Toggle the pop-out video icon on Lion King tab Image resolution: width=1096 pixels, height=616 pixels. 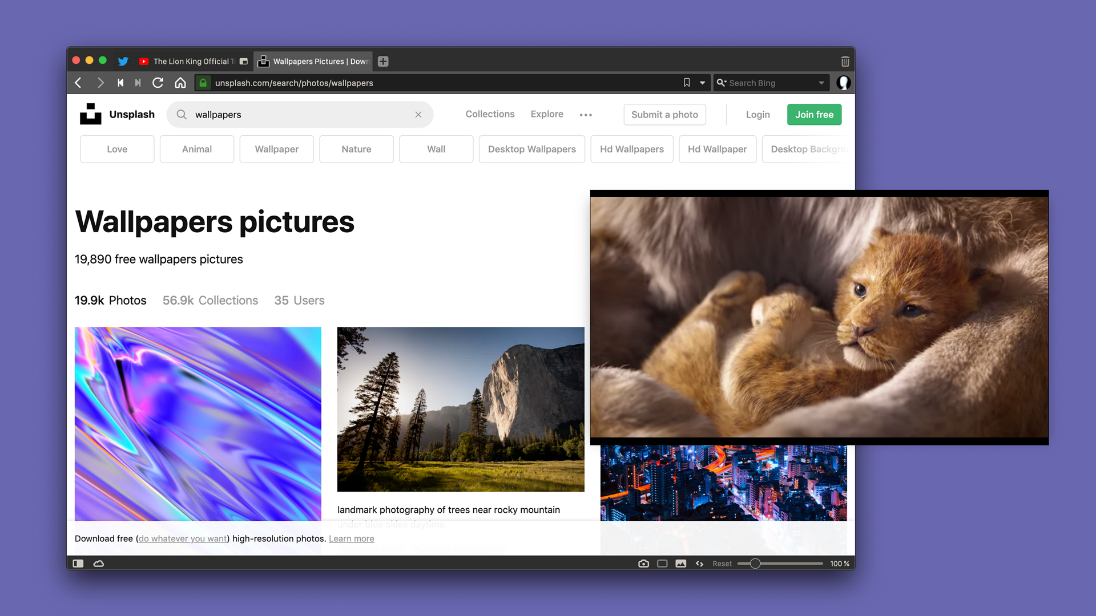244,61
